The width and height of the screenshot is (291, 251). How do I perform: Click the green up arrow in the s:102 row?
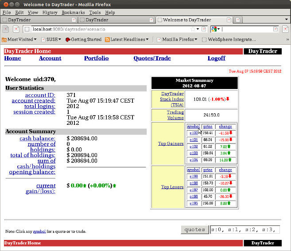(229, 147)
